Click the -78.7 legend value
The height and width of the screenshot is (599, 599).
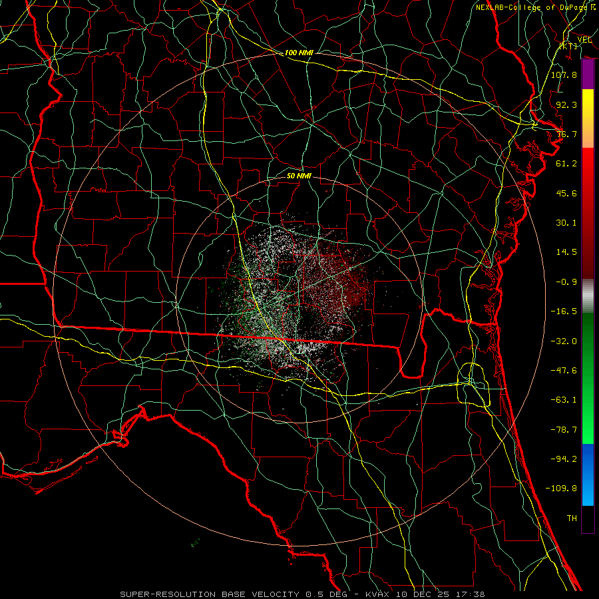pyautogui.click(x=564, y=430)
